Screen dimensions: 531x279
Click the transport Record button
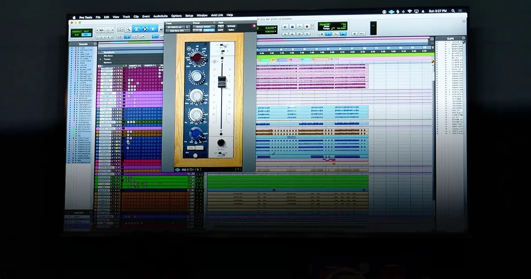[307, 27]
